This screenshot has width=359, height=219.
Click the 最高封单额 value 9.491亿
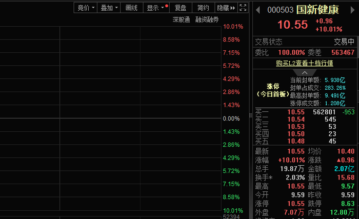point(335,95)
